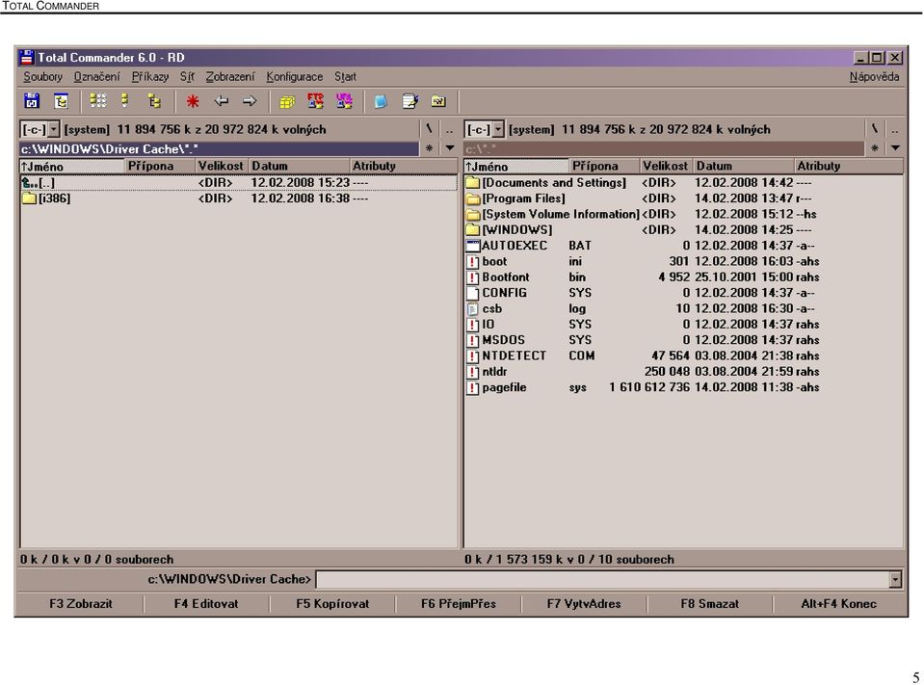Viewport: 924px width, 685px height.
Task: Sort right panel by Datum column header
Action: pyautogui.click(x=744, y=166)
